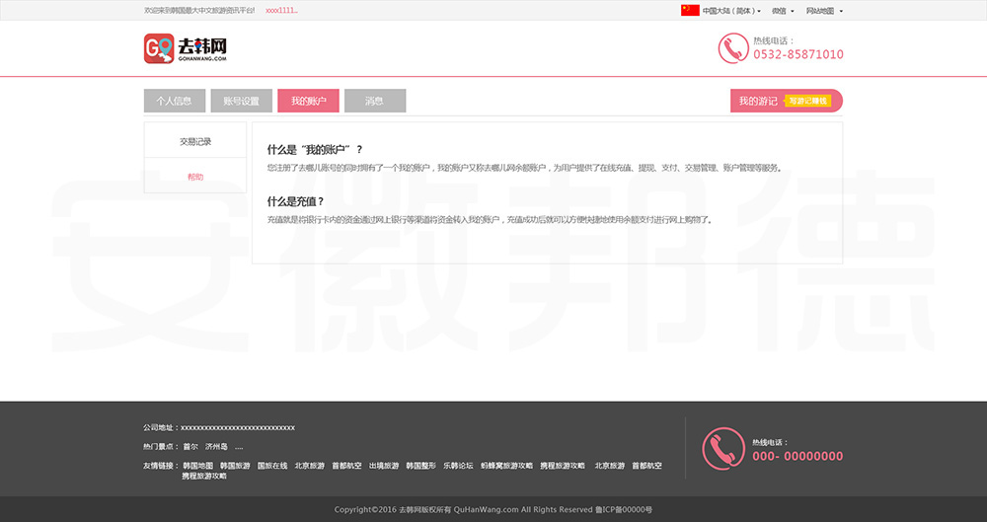
Task: Open the 账号设置 tab
Action: click(241, 101)
